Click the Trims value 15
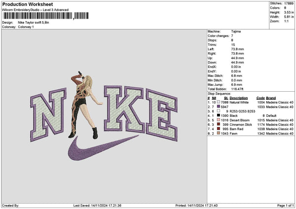Image resolution: width=296 pixels, height=209 pixels. click(x=233, y=45)
